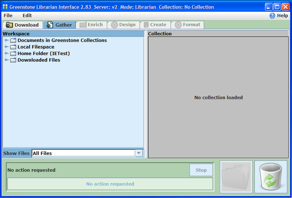Open the Show Files filter dropdown
Viewport: 292px width, 198px height.
[139, 153]
